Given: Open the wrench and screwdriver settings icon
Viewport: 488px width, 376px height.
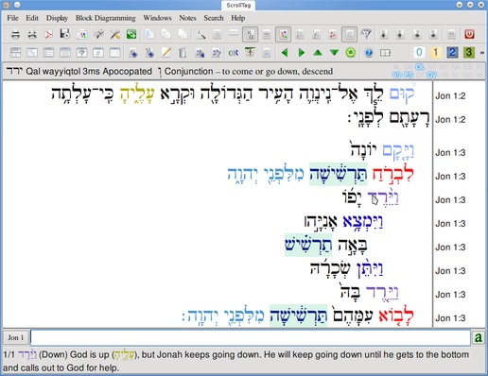Looking at the screenshot, I should (x=114, y=34).
